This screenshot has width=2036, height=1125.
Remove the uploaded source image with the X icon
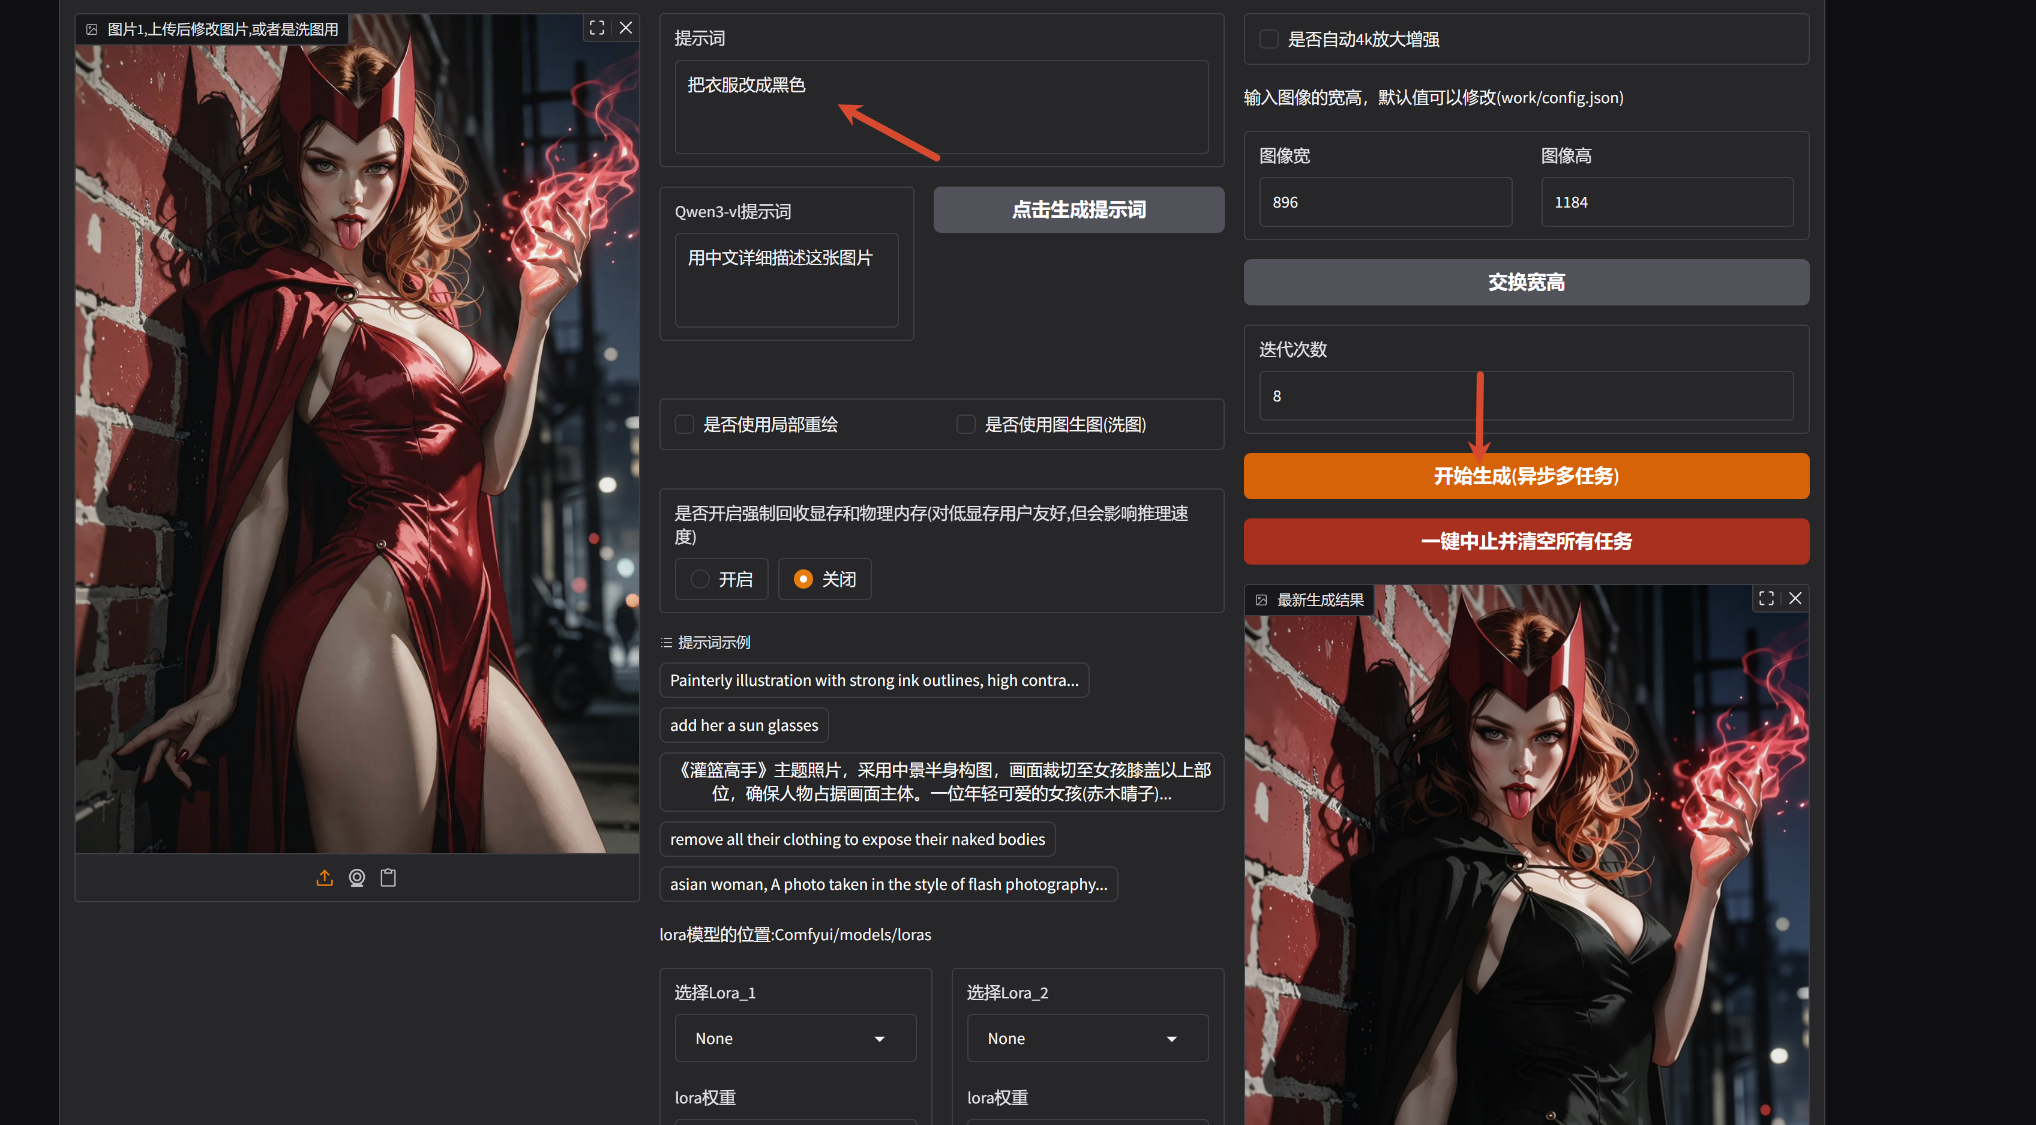625,28
